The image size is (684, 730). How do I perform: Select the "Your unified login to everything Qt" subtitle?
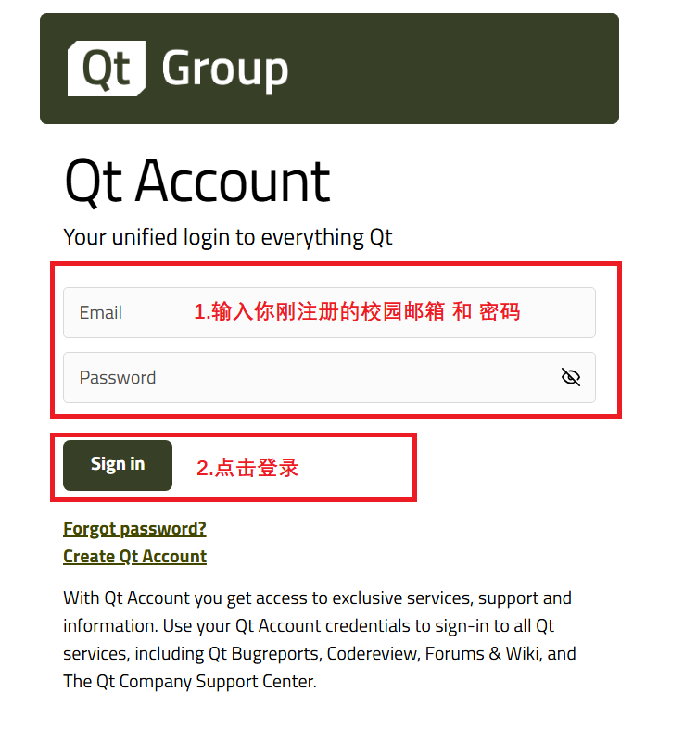[x=228, y=237]
